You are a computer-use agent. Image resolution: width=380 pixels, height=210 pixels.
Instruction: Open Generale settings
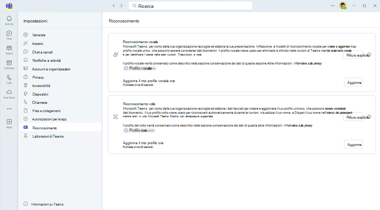tap(61, 35)
